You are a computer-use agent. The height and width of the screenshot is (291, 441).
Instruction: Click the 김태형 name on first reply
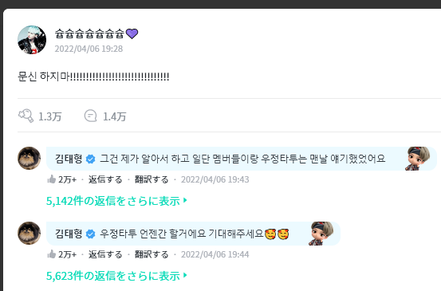69,159
